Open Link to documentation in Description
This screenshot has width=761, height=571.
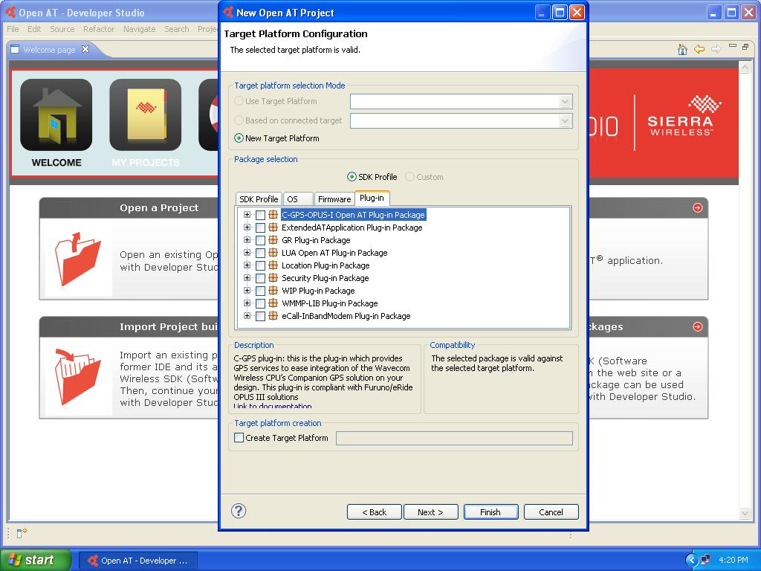(x=273, y=405)
